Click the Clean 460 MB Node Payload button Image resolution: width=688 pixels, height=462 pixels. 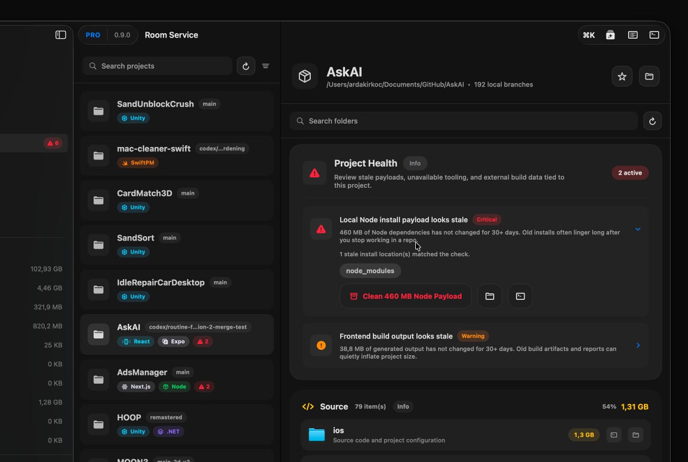coord(406,296)
